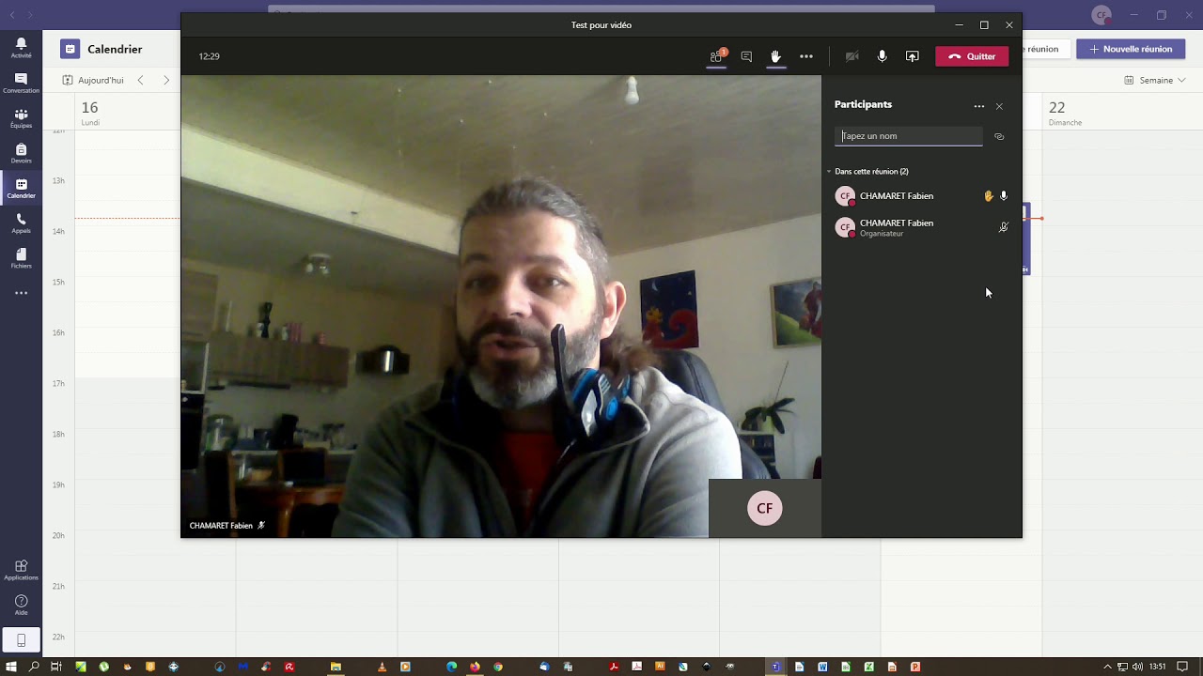Screen dimensions: 1203x676
Task: Select the Organisateur CHAMARET Fabien row
Action: [922, 227]
